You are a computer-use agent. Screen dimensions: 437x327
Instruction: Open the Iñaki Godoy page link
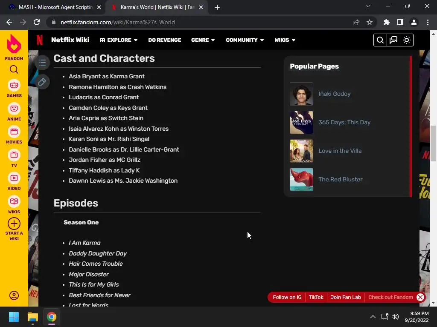[335, 94]
